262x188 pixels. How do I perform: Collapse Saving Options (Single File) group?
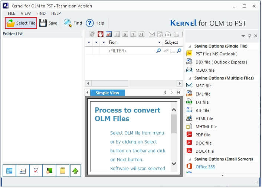[x=190, y=46]
